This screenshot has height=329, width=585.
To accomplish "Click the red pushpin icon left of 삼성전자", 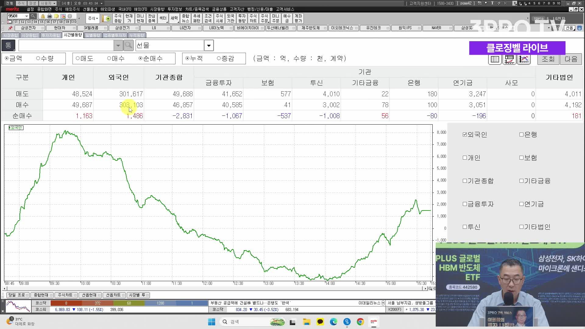I will (10, 28).
